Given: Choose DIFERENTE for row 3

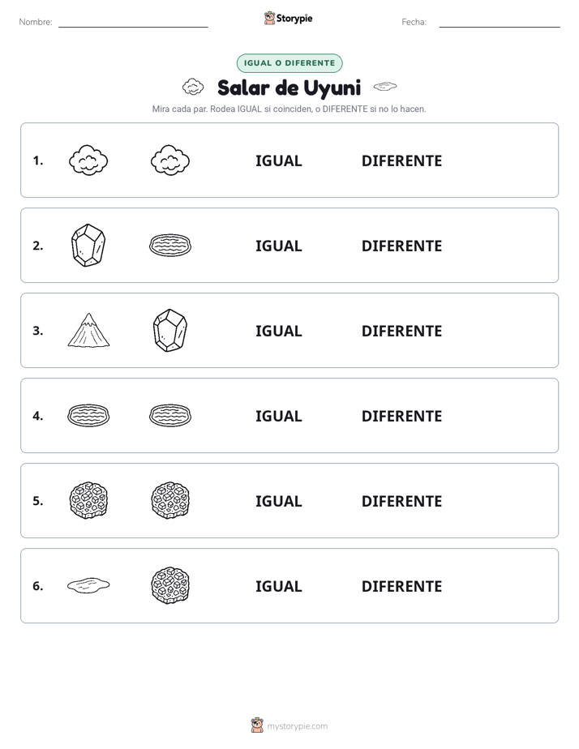Looking at the screenshot, I should click(x=401, y=331).
